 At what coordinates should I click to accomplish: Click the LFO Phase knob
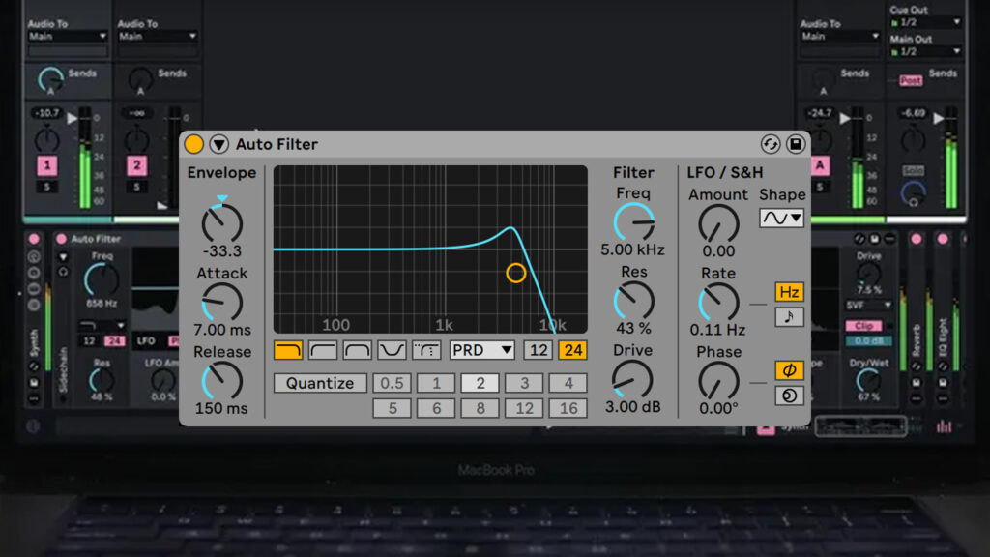[x=718, y=381]
